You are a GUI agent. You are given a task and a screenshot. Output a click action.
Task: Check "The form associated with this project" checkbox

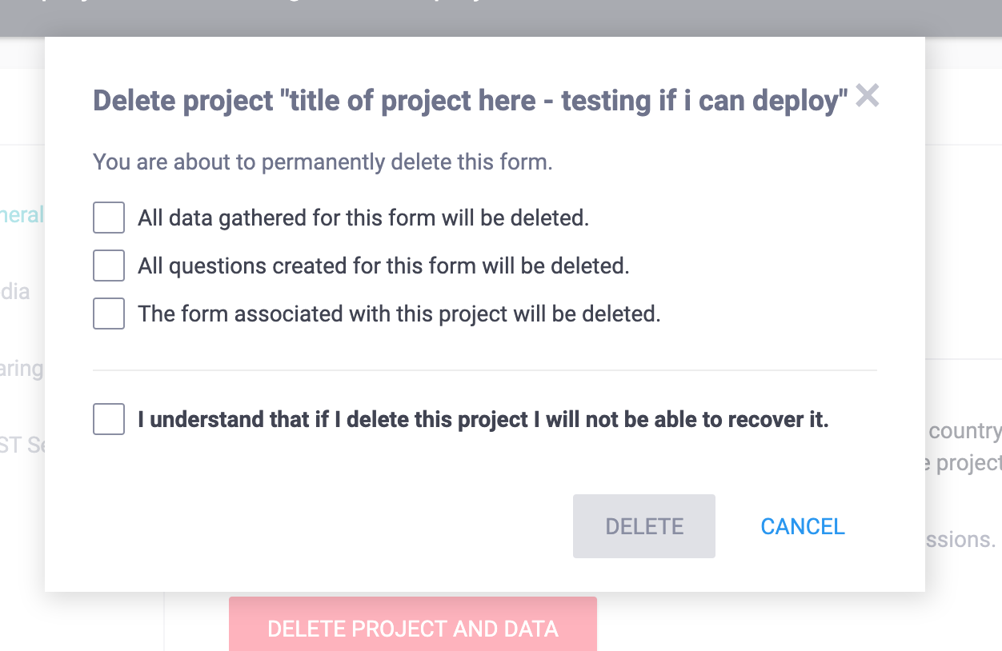click(108, 314)
